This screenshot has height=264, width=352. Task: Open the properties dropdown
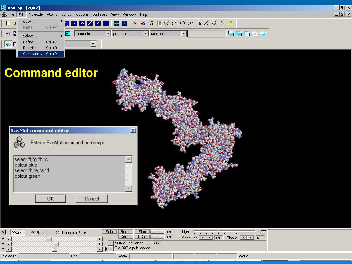[146, 34]
